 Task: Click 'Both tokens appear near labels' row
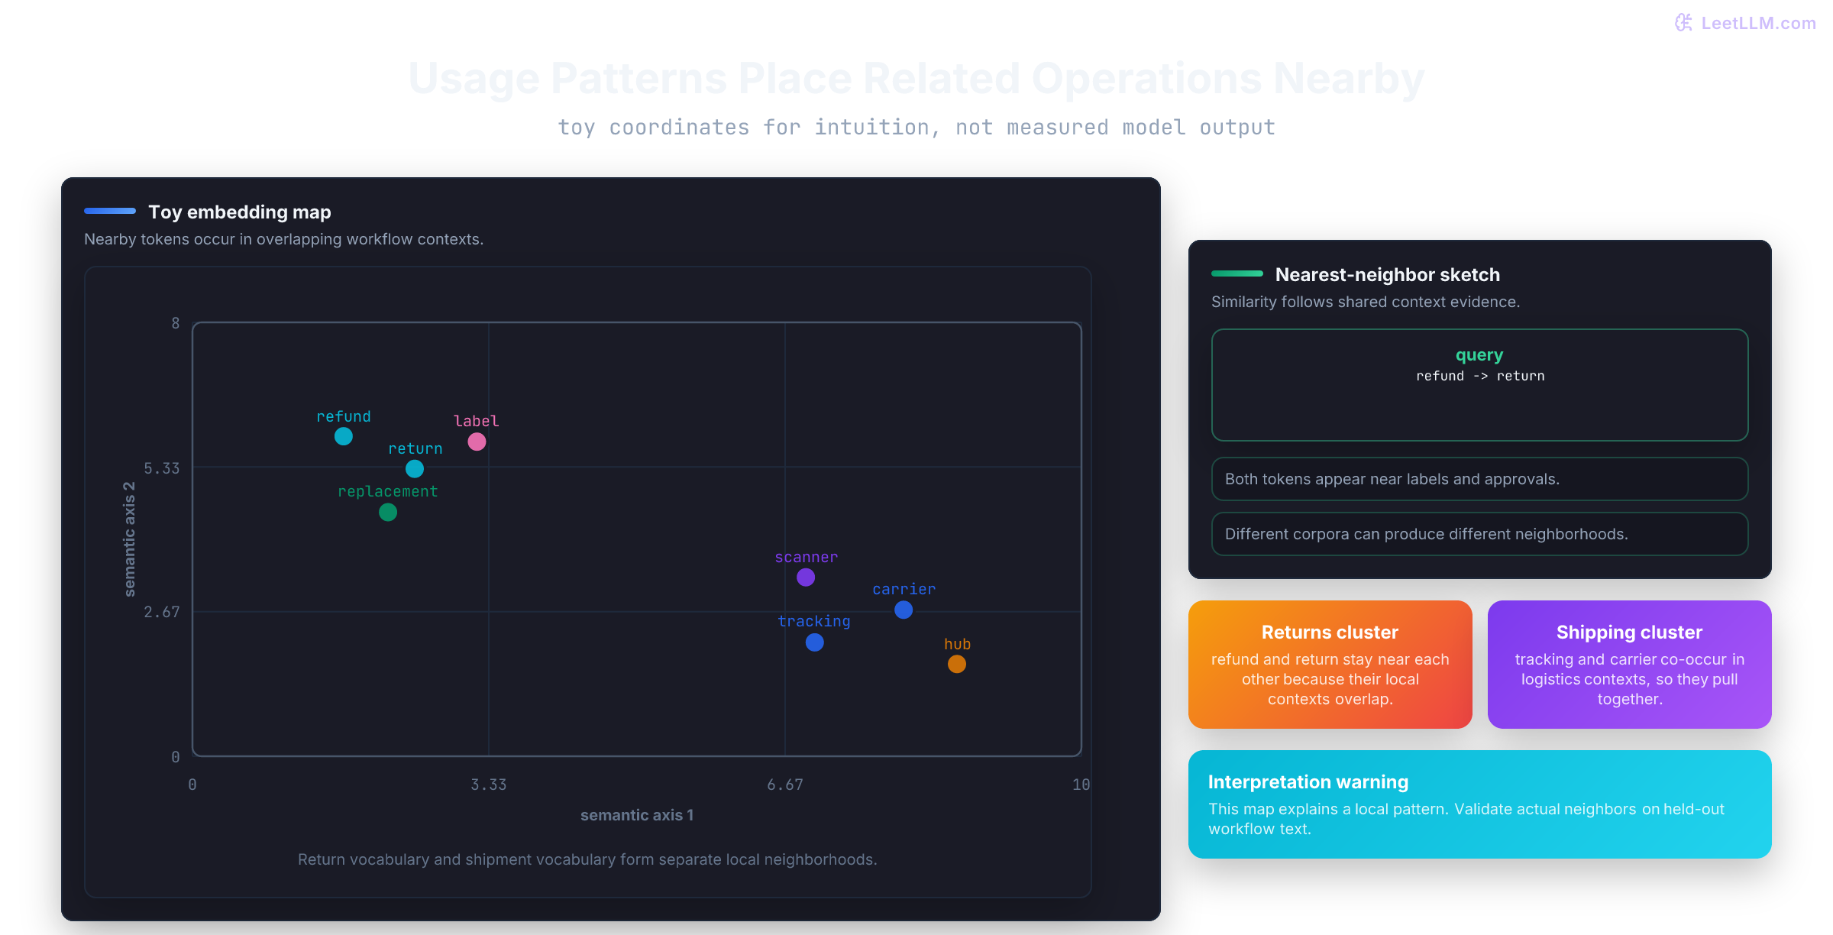point(1479,479)
